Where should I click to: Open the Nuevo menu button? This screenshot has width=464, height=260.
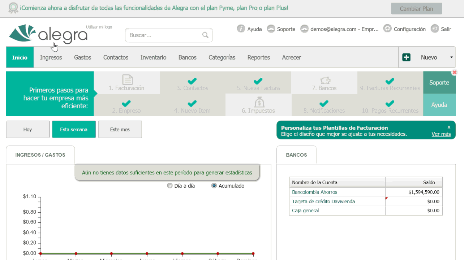[427, 57]
